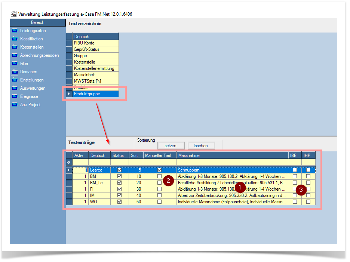Select Kostenstellenermittlung in the Textverzeichnis
Image resolution: width=350 pixels, height=262 pixels.
pos(95,68)
